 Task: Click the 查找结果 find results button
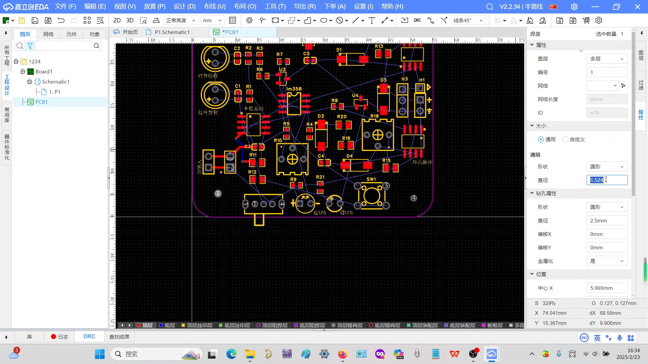point(119,337)
